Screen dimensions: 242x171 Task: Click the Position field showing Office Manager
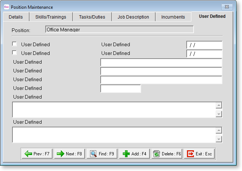pos(119,30)
